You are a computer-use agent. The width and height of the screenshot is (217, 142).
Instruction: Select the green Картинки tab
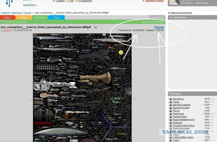pos(40,17)
